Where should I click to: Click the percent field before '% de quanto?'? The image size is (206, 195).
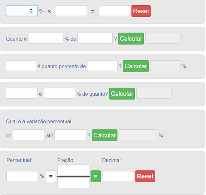(59, 93)
